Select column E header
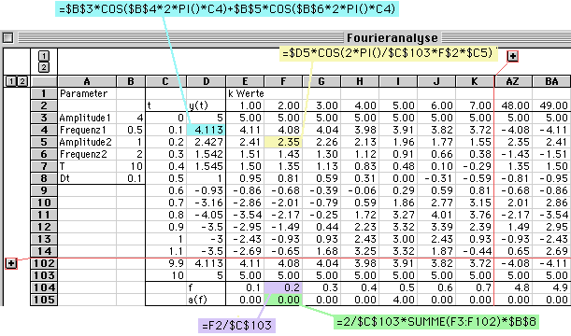 245,81
